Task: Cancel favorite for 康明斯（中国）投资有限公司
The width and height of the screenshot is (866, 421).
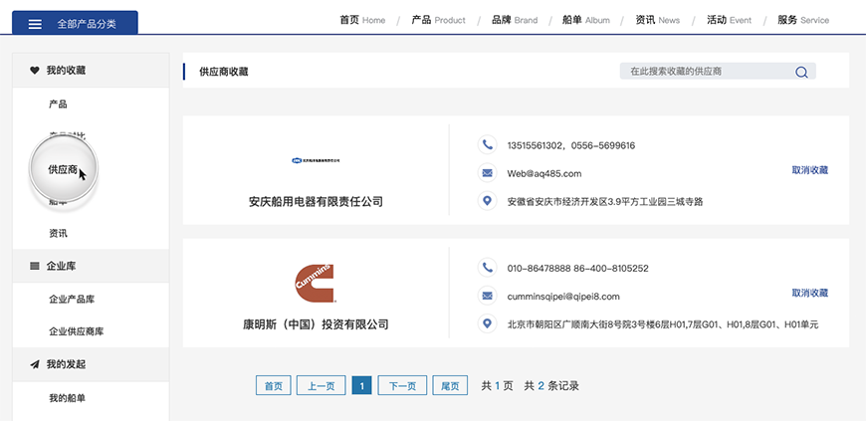Action: coord(809,293)
